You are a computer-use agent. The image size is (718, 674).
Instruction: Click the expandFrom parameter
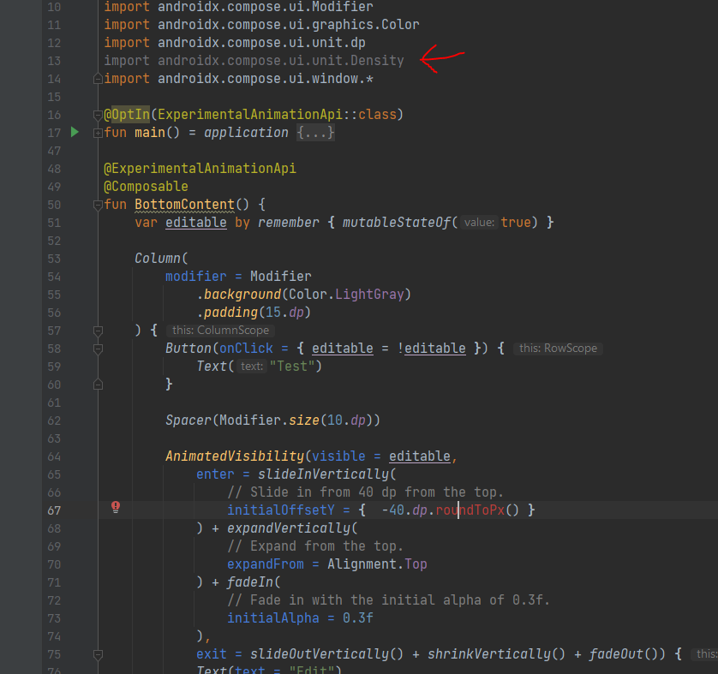click(x=266, y=564)
